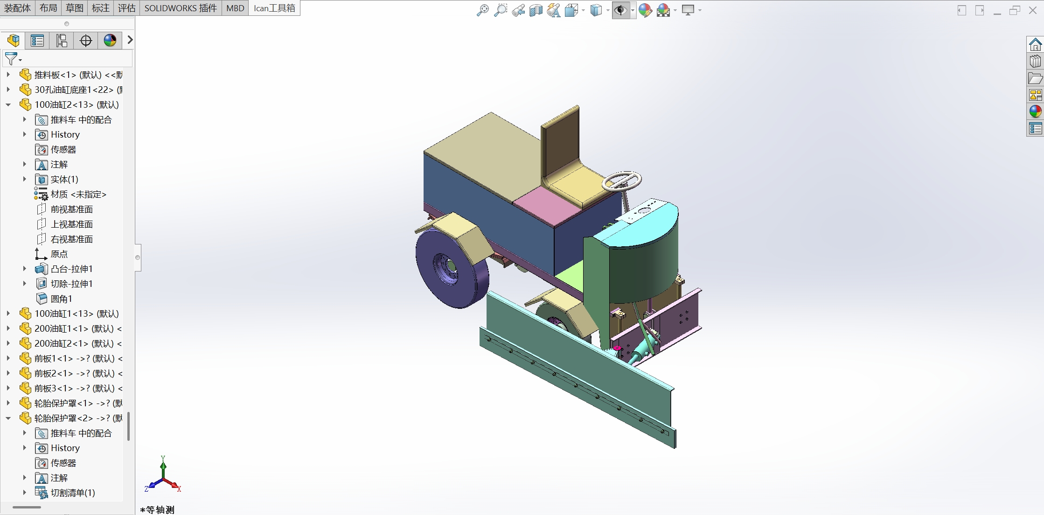Open the 评估 ribbon tab
The width and height of the screenshot is (1044, 515).
(x=126, y=8)
